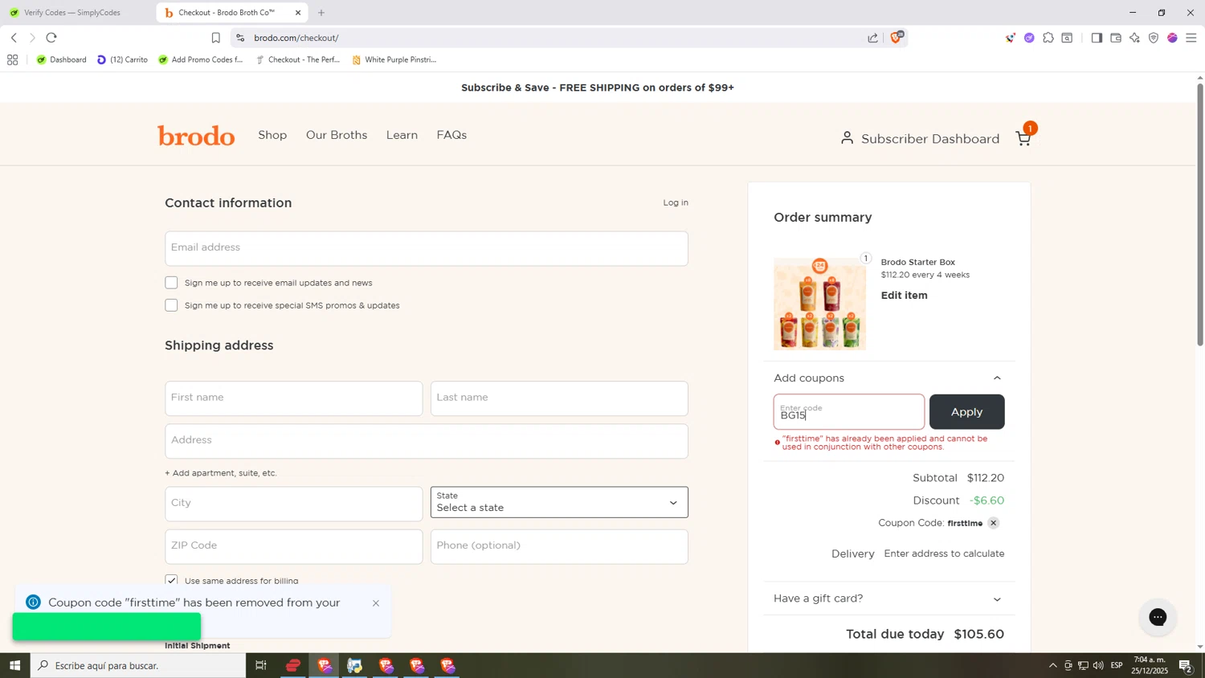Click the site info icon in address bar
The height and width of the screenshot is (678, 1205).
pyautogui.click(x=240, y=38)
